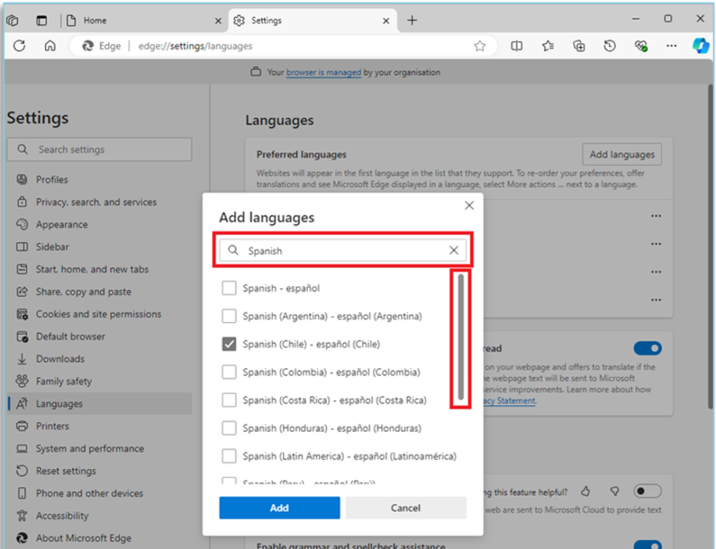The height and width of the screenshot is (549, 716).
Task: Tick the Spanish (Costa Rica) checkbox
Action: tap(229, 400)
